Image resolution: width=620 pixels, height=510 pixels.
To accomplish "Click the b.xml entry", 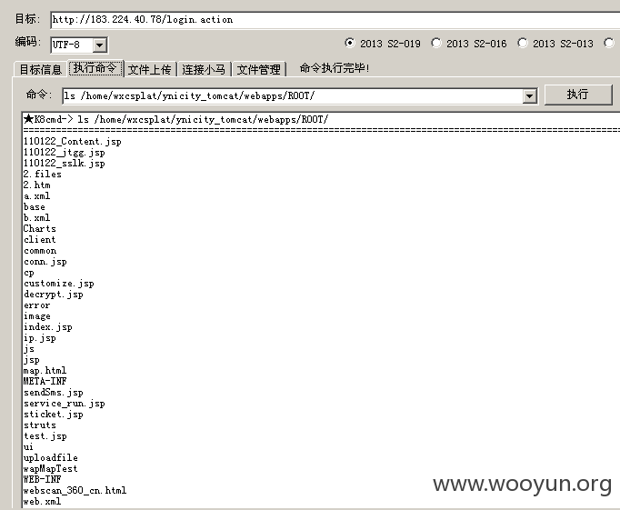I will (x=36, y=218).
